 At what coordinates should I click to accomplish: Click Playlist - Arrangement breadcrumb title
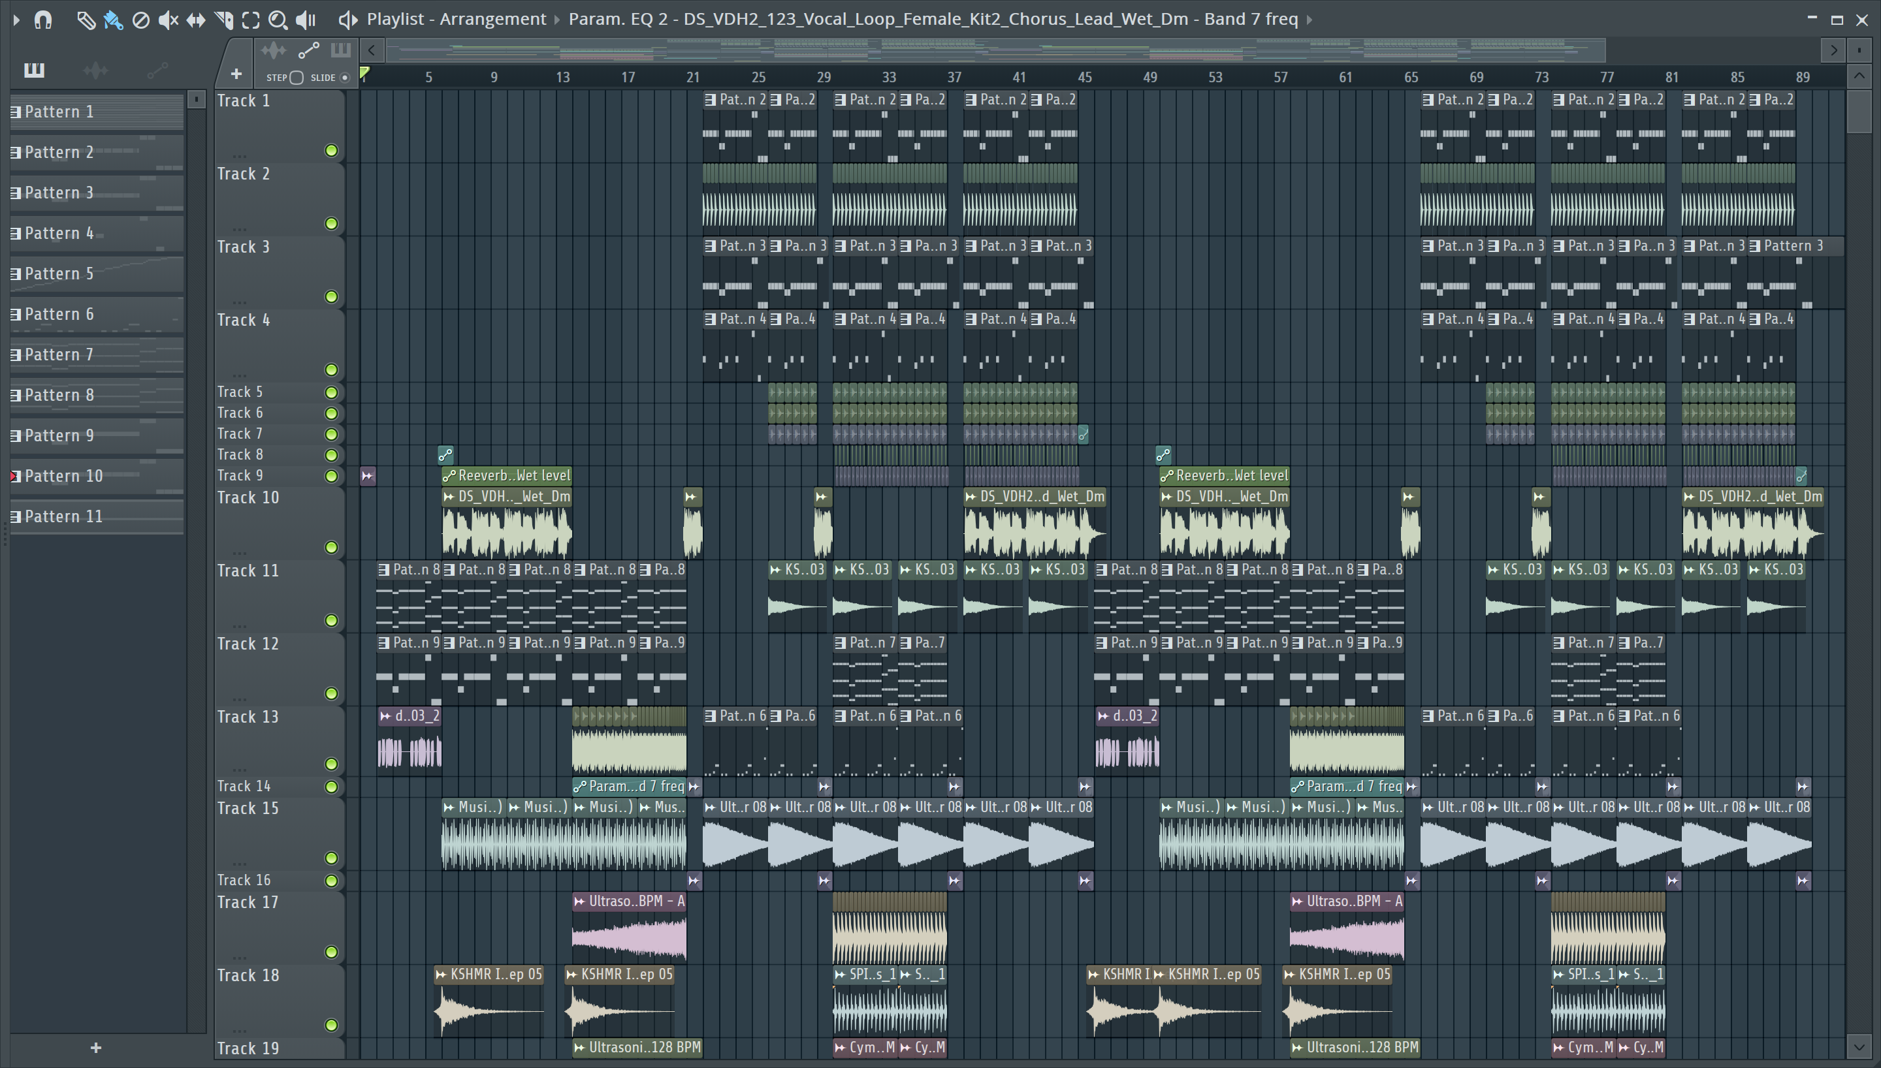pos(457,19)
